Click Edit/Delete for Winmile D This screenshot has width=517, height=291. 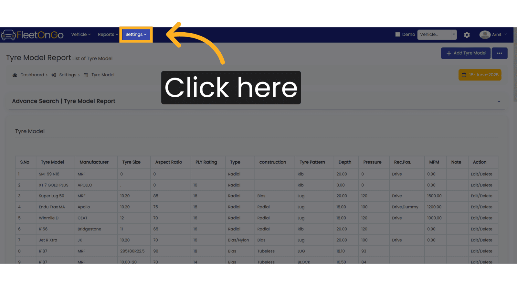click(x=481, y=218)
